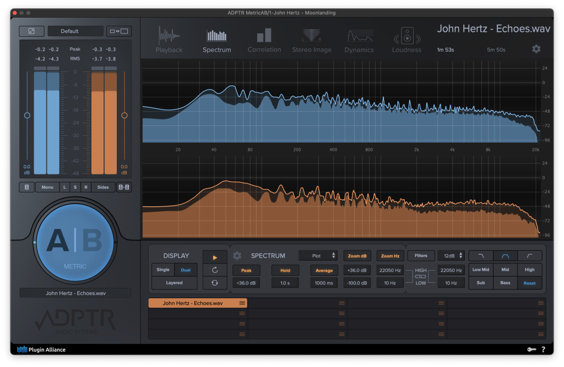Select the high-pass filter shape icon
Screen dimensions: 564x367
click(529, 256)
